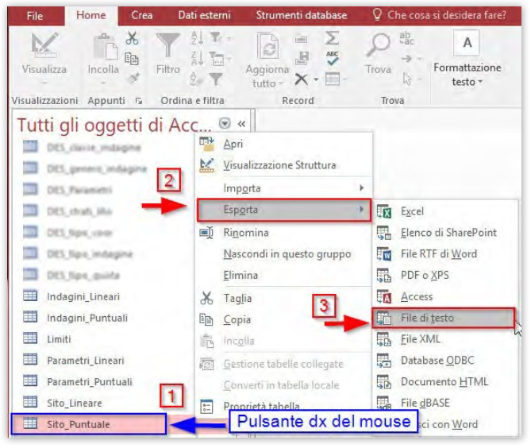Image resolution: width=531 pixels, height=448 pixels.
Task: Click the Copia icon in Appunti group
Action: [x=132, y=59]
